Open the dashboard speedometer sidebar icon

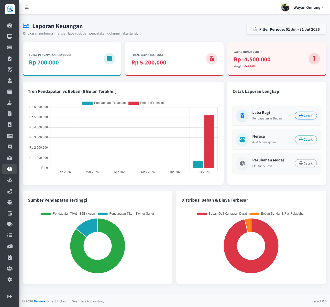point(9,25)
